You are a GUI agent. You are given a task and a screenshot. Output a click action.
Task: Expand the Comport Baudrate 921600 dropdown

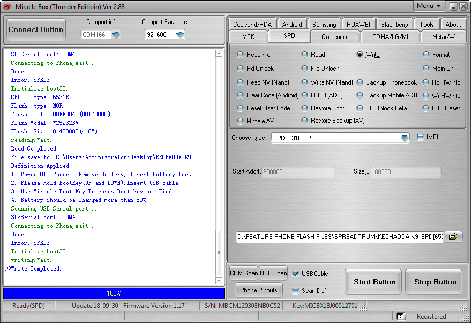click(x=180, y=34)
